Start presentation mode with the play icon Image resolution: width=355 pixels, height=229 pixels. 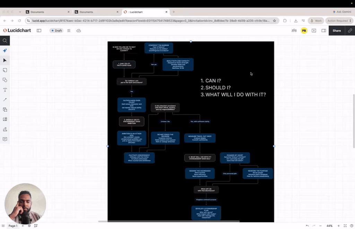coord(314,30)
